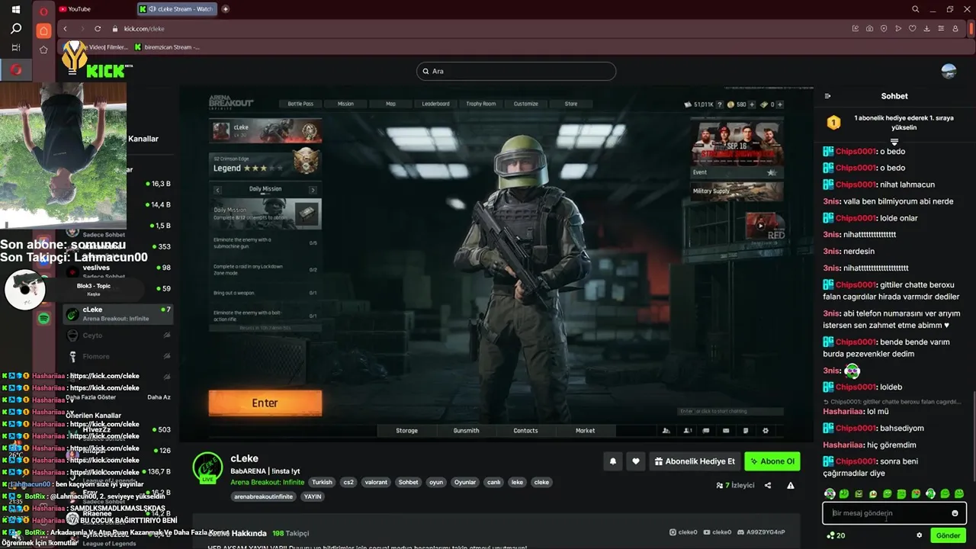Open Opera's search-tabs magnifier icon
Screen dimensions: 976x549
[916, 9]
